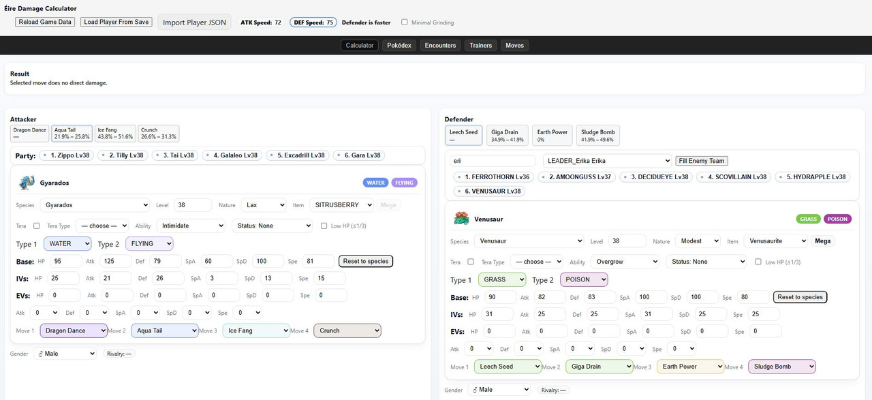
Task: Open the SITRUSBERRY item dropdown
Action: [x=341, y=204]
